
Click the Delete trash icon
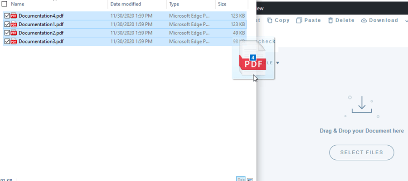point(330,20)
